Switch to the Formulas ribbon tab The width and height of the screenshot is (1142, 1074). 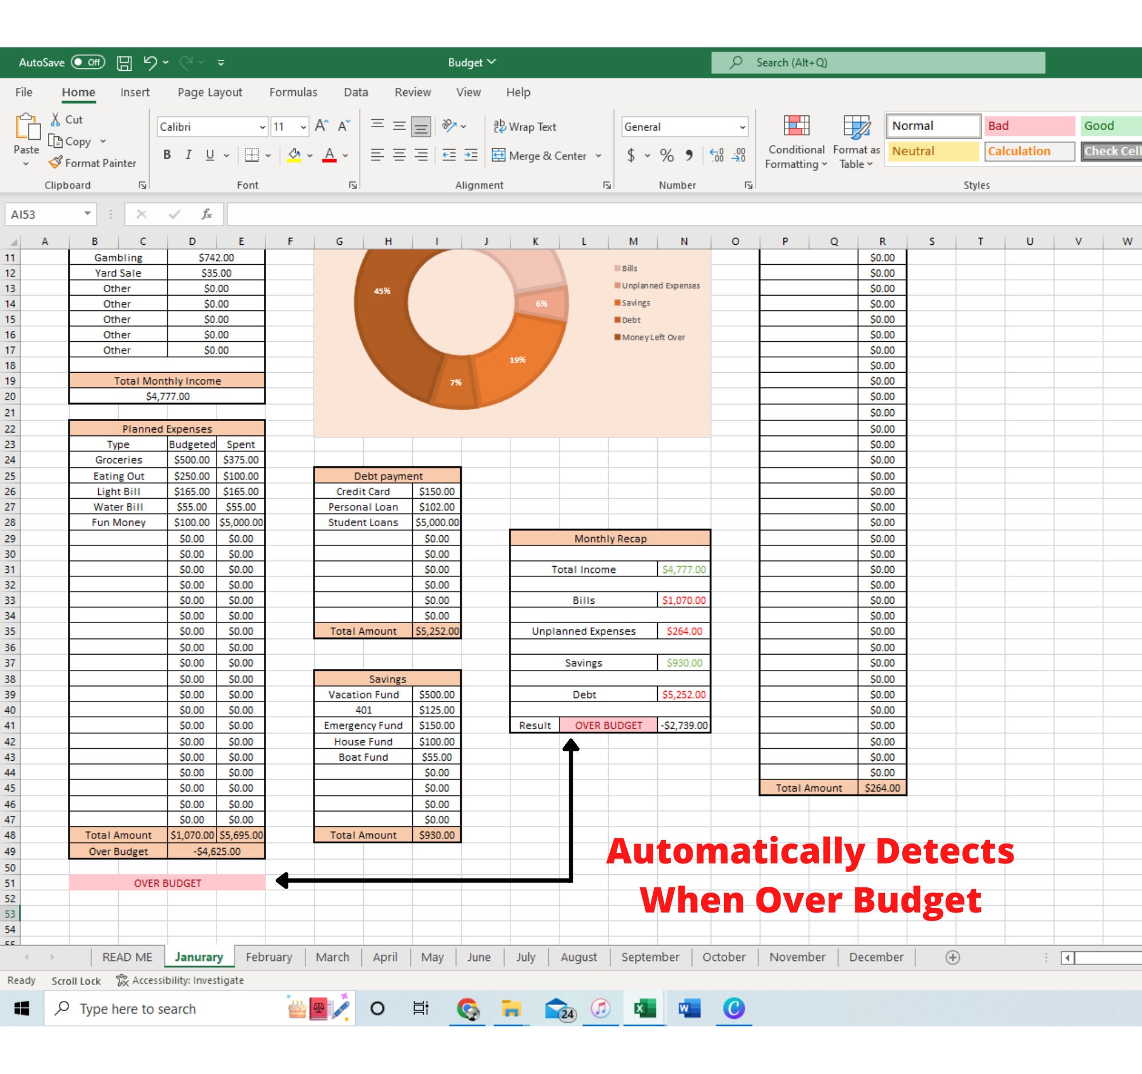pyautogui.click(x=293, y=92)
